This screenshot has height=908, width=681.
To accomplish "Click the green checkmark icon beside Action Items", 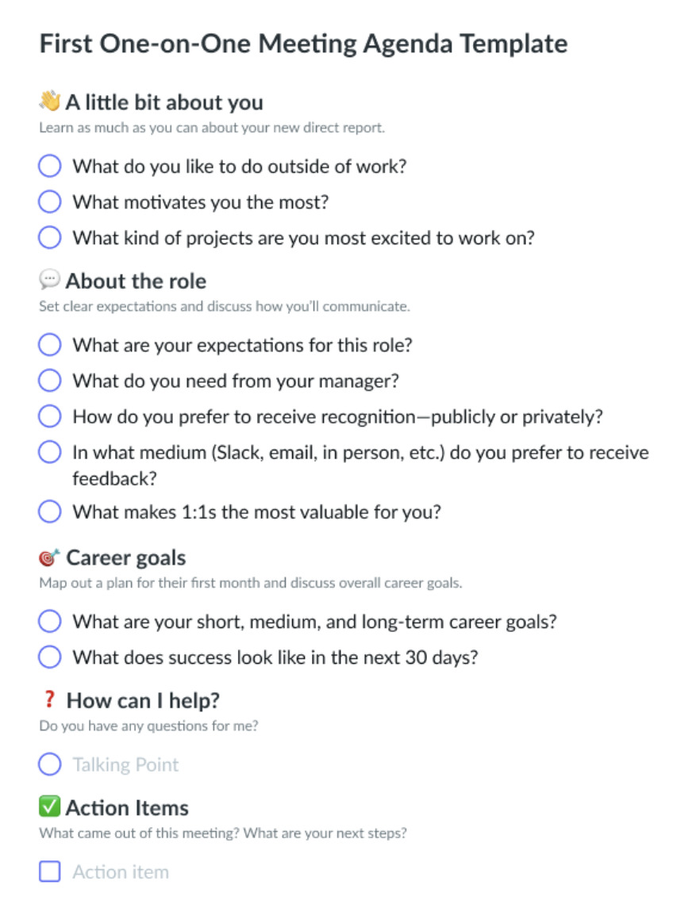I will point(48,807).
